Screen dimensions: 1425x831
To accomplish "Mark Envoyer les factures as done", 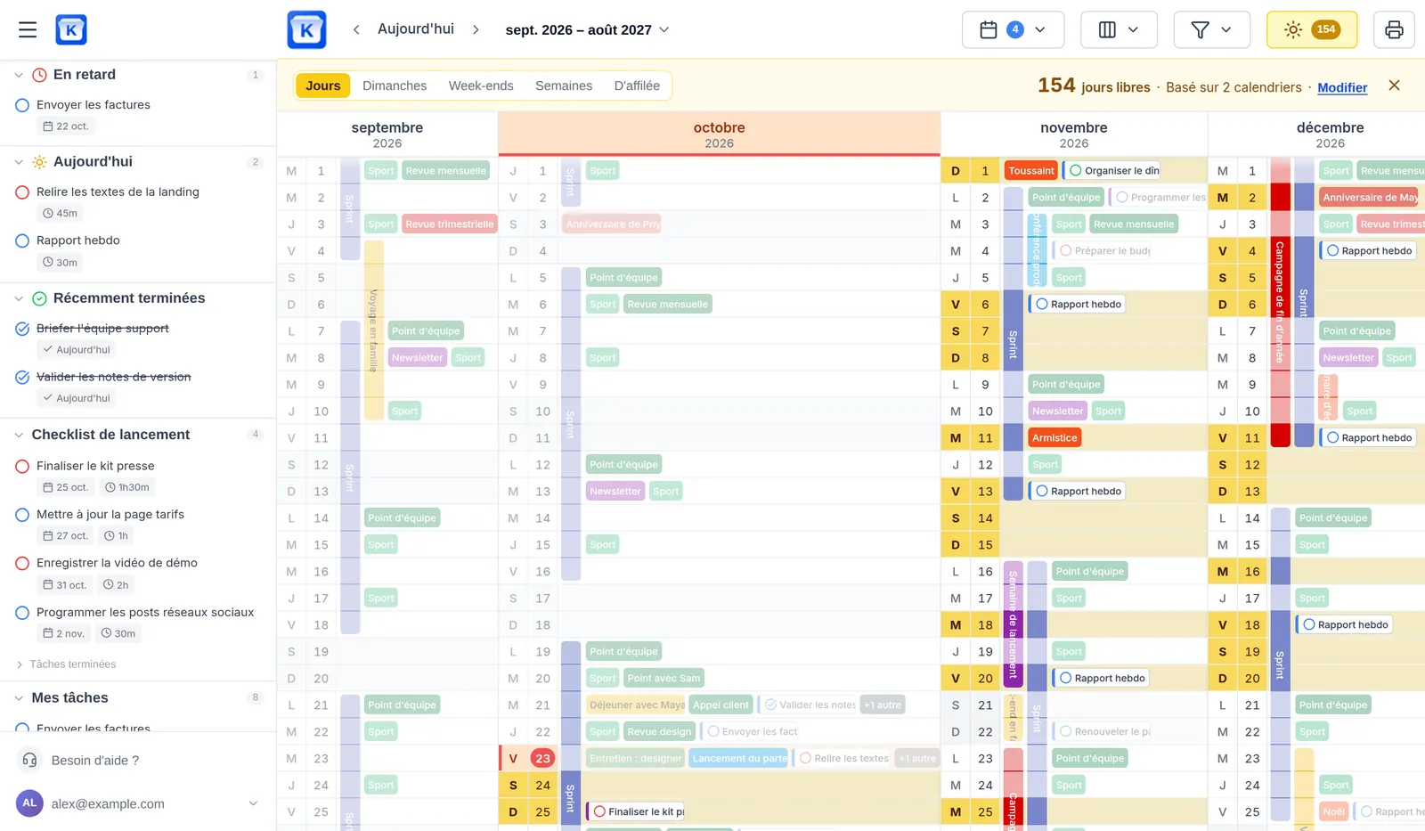I will click(x=23, y=105).
